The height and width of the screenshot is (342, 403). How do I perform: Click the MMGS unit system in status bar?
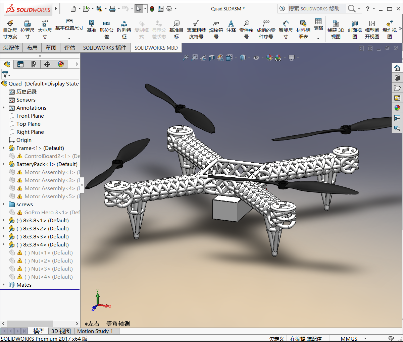[349, 339]
